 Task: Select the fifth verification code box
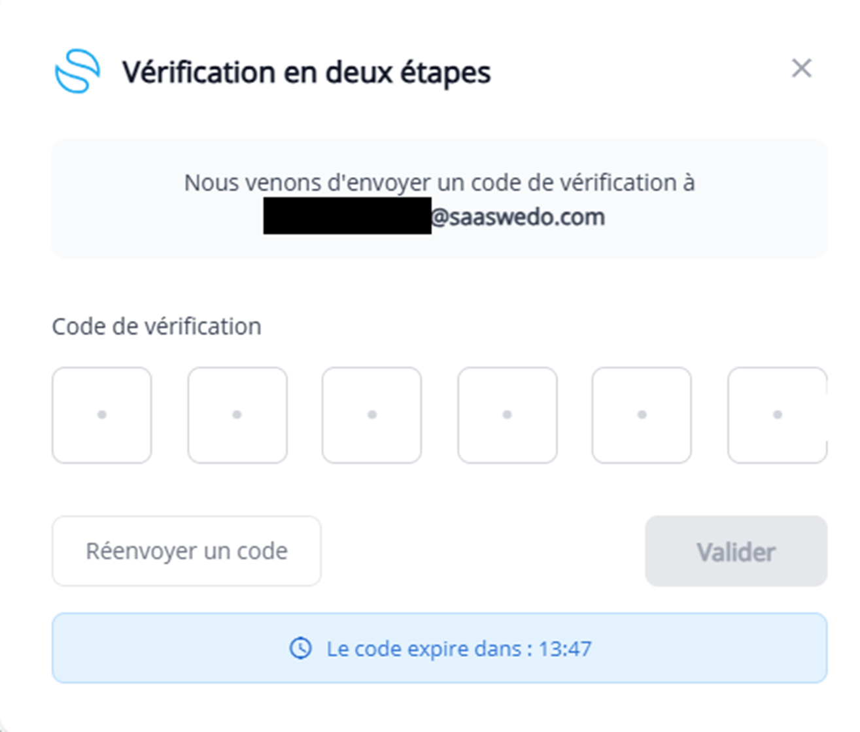tap(642, 415)
